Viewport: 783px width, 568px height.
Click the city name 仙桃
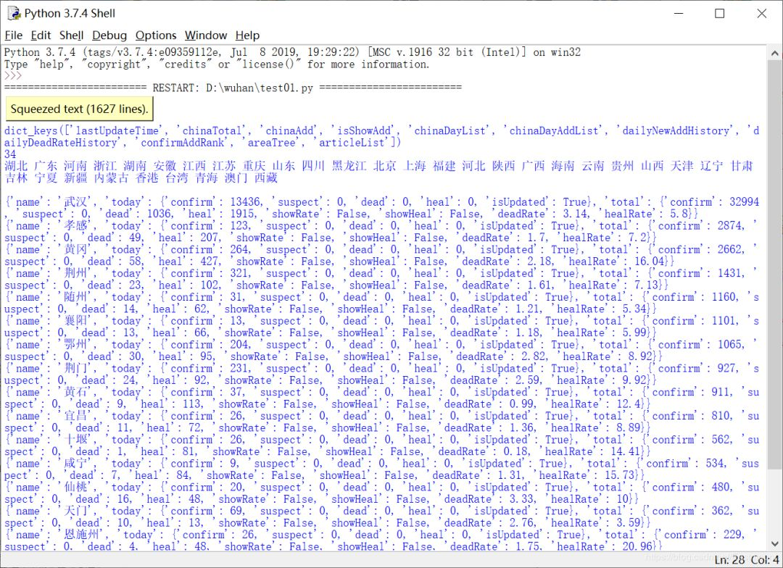pyautogui.click(x=75, y=487)
